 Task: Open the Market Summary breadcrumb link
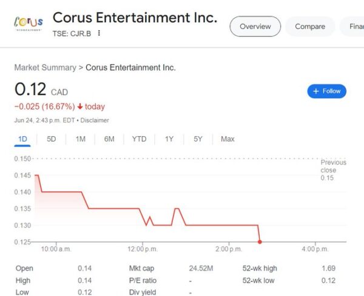[x=45, y=68]
